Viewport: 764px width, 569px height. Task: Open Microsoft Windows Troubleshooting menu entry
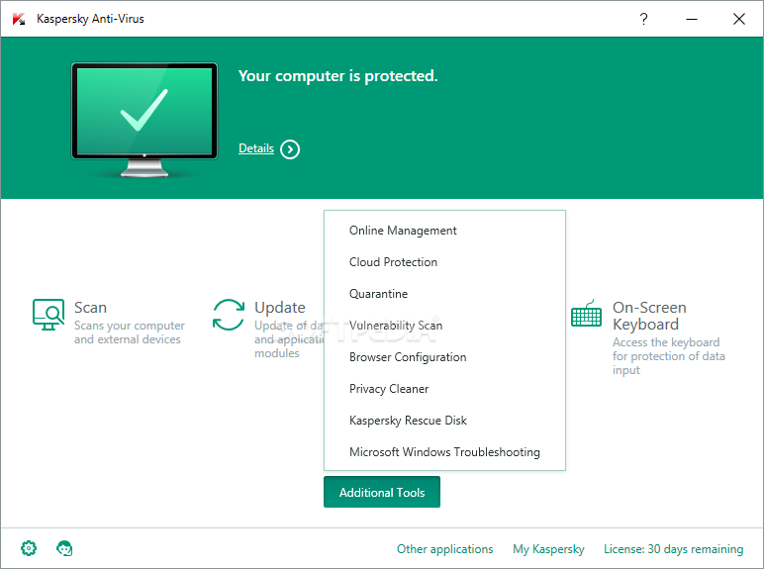[444, 452]
